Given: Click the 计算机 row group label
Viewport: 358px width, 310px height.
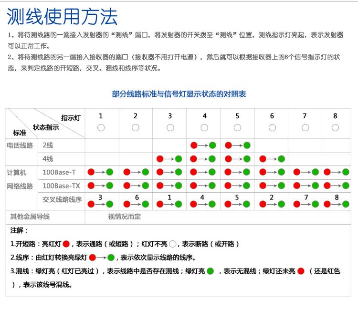Looking at the screenshot, I should coord(17,173).
